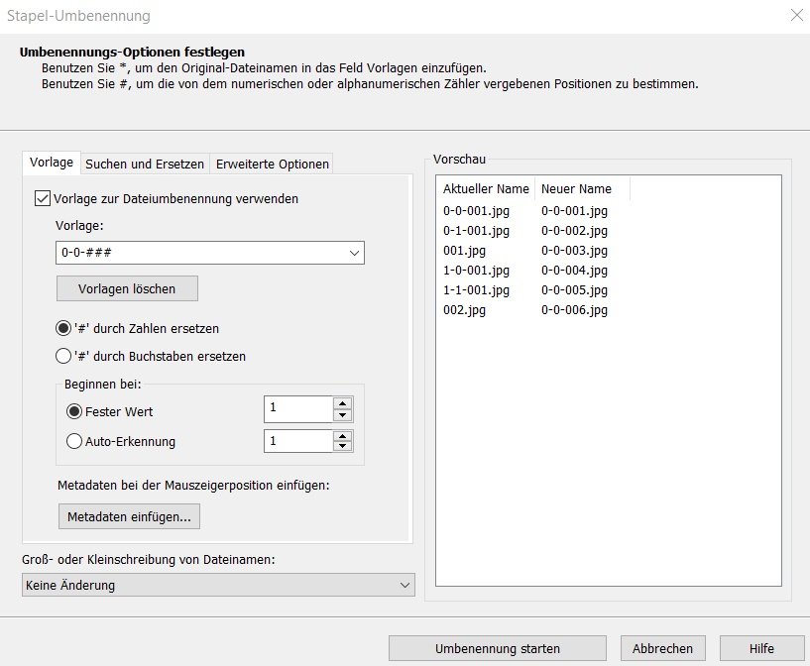The height and width of the screenshot is (666, 810).
Task: Click Metadaten einfügen button
Action: [129, 516]
